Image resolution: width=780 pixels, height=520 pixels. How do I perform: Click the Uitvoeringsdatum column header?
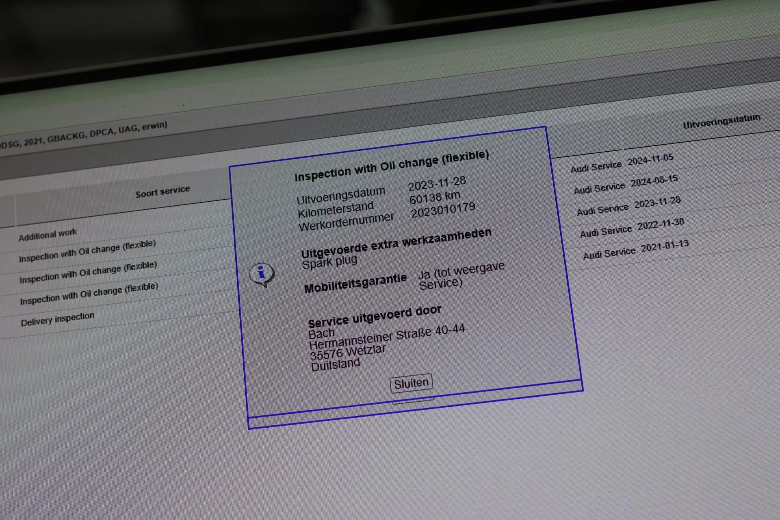(721, 121)
